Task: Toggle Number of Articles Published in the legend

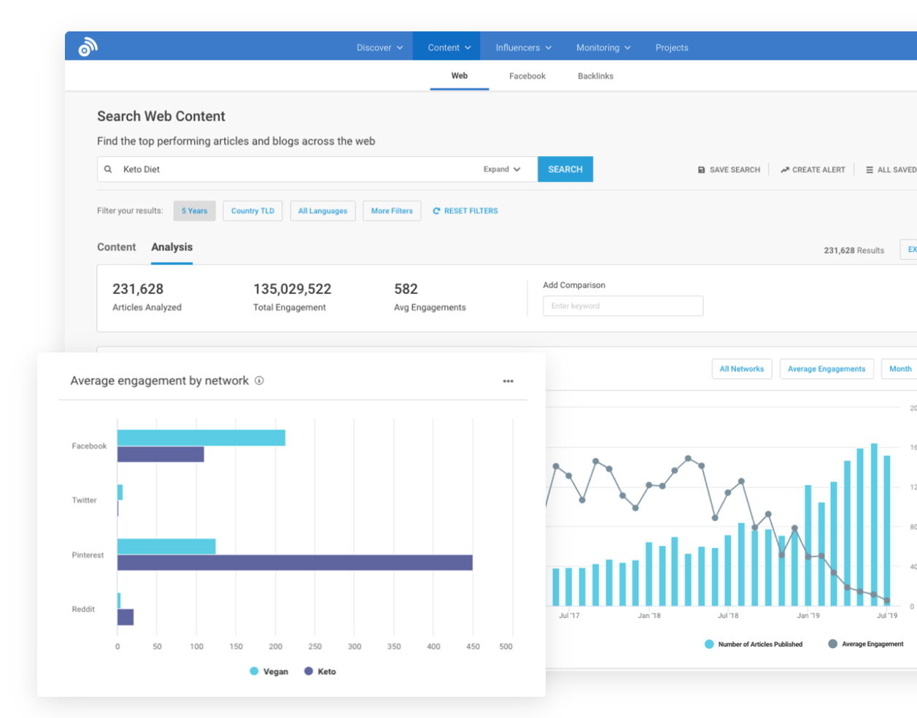Action: [753, 644]
